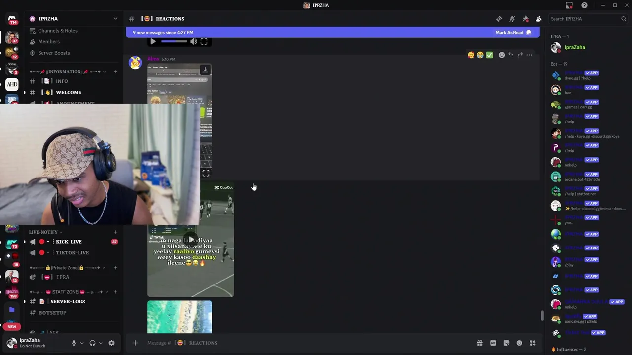This screenshot has height=355, width=632.
Task: Add channel to LIVE-NOTIFY category
Action: click(x=115, y=232)
